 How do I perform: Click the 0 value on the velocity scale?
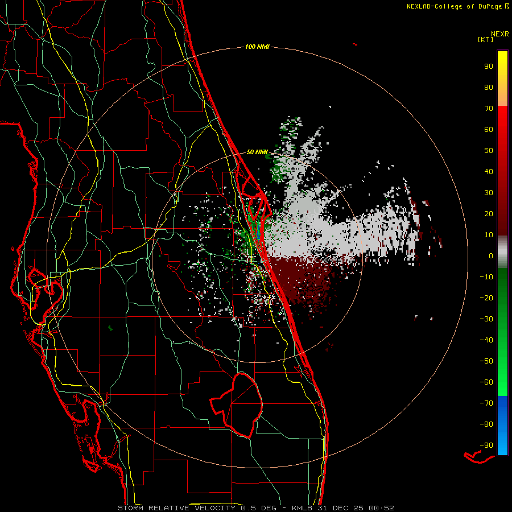pos(491,255)
